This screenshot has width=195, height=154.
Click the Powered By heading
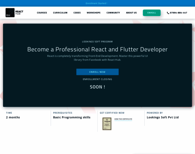[x=155, y=113]
